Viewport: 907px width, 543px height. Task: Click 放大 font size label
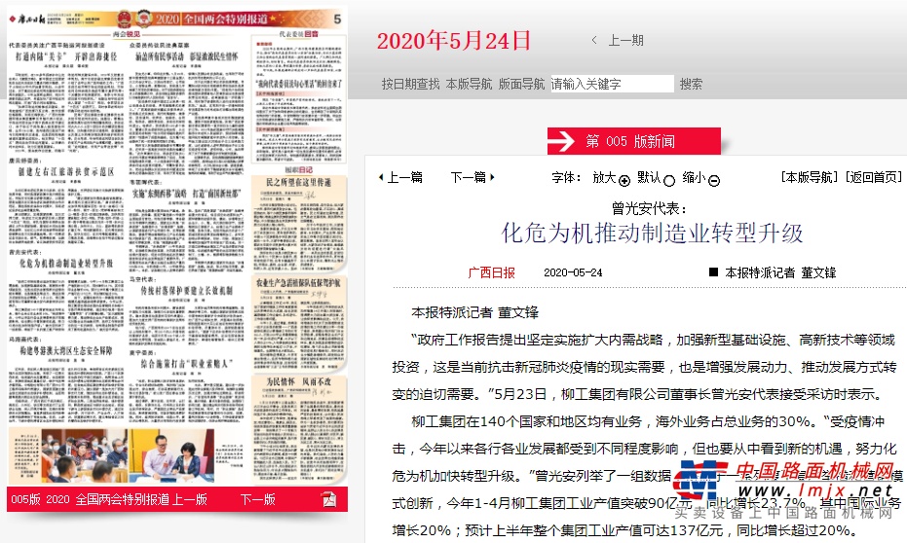[604, 177]
